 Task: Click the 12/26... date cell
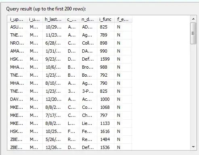tap(54, 147)
